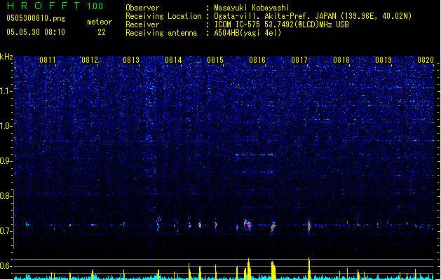Click the Observer field label
This screenshot has height=280, width=441.
(142, 8)
